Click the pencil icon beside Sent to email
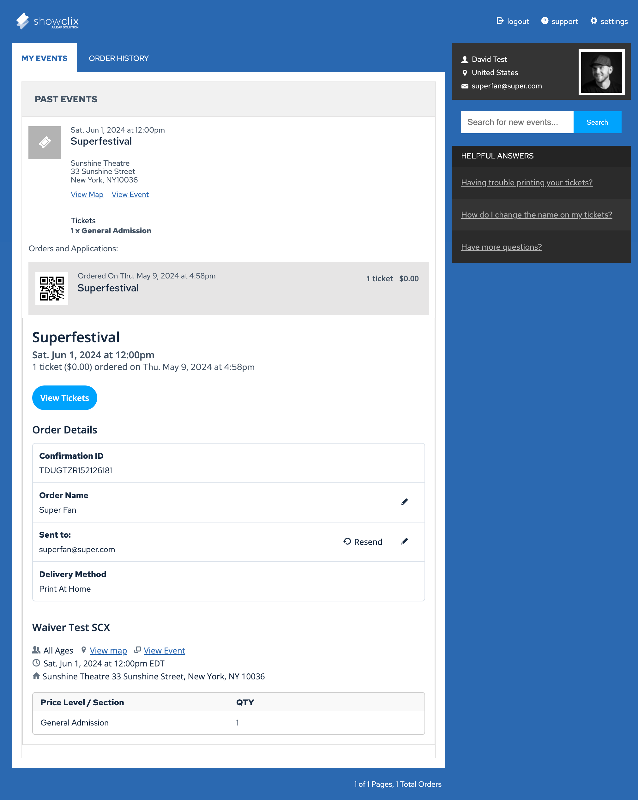Image resolution: width=638 pixels, height=800 pixels. pyautogui.click(x=405, y=541)
